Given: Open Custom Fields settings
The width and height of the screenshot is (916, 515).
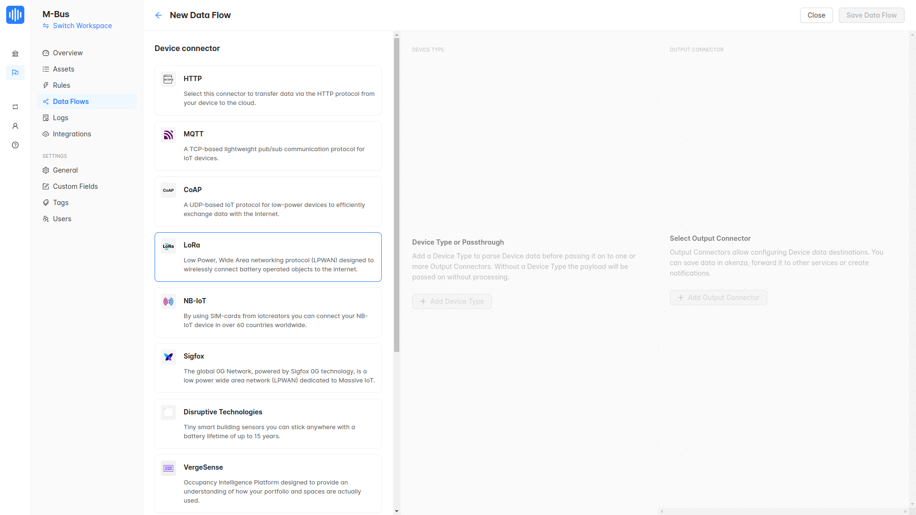Looking at the screenshot, I should [x=75, y=186].
